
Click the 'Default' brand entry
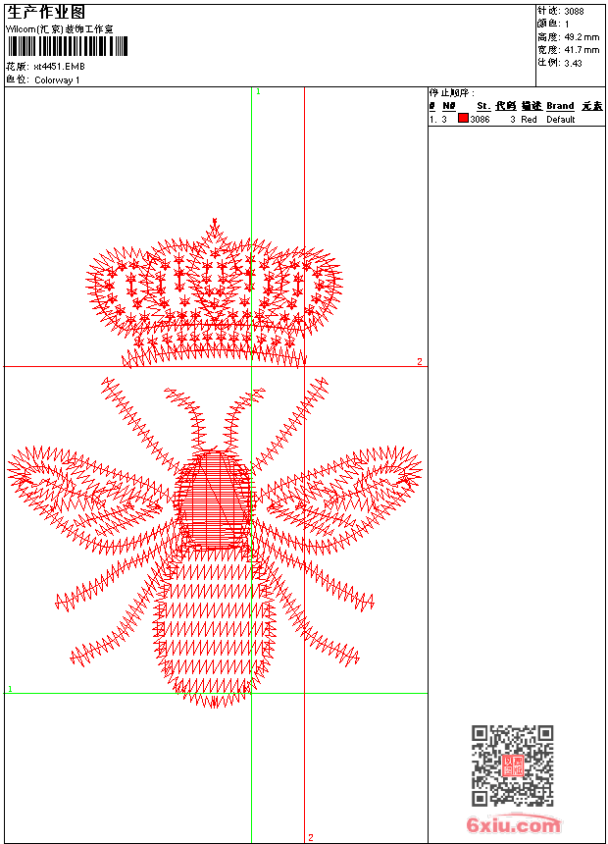point(561,120)
